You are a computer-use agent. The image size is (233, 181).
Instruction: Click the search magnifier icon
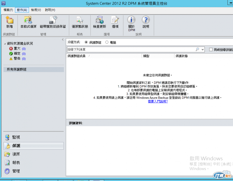tap(197, 49)
